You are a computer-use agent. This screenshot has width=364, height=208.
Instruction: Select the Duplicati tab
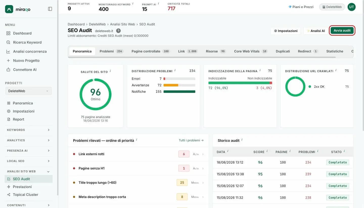(x=283, y=51)
